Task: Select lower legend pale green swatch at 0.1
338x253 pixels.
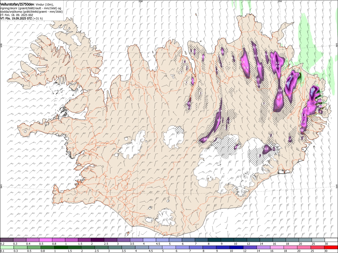Action: click(x=7, y=247)
